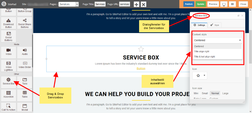Delete page using the X icon
Image resolution: width=252 pixels, height=113 pixels.
point(144,4)
